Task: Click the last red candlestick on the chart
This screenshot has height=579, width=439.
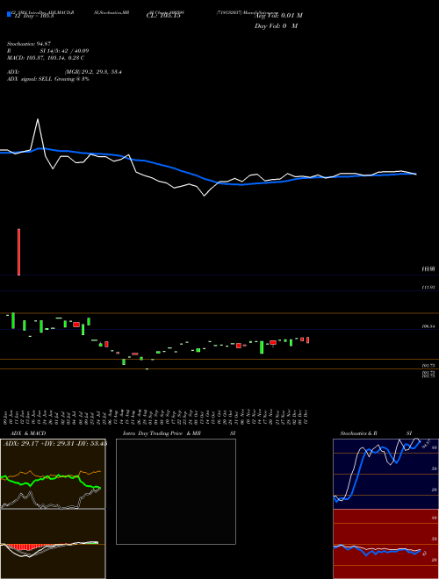Action: tap(307, 340)
